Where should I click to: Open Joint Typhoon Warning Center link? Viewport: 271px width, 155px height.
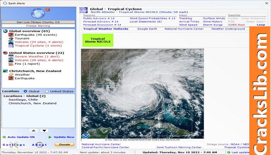pos(179,147)
